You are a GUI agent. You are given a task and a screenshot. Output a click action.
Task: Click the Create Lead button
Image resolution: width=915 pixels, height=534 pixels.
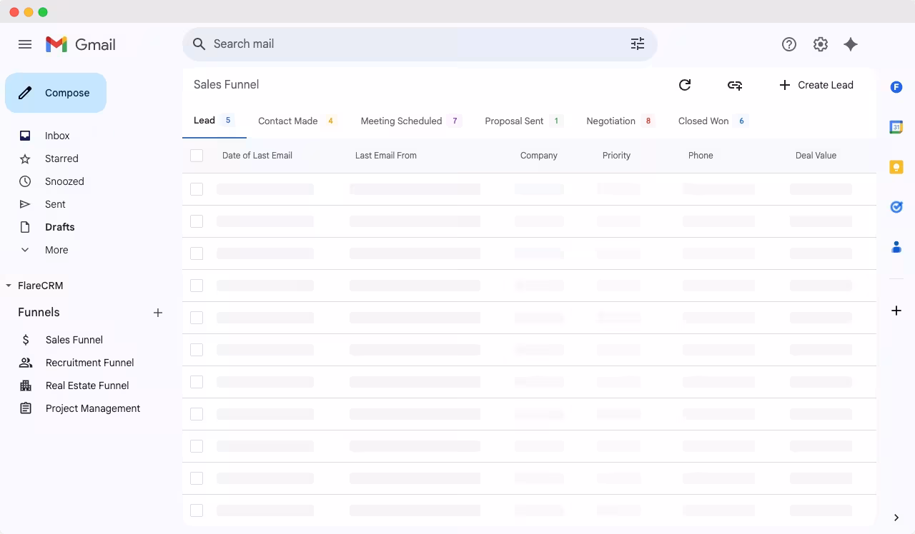pos(816,85)
